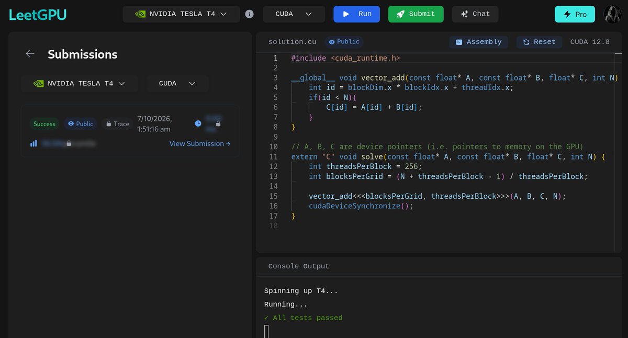
Task: Click the Console Output tab header
Action: [x=299, y=266]
